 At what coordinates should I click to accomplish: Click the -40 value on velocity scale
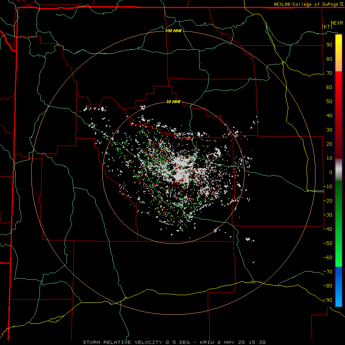pos(328,229)
